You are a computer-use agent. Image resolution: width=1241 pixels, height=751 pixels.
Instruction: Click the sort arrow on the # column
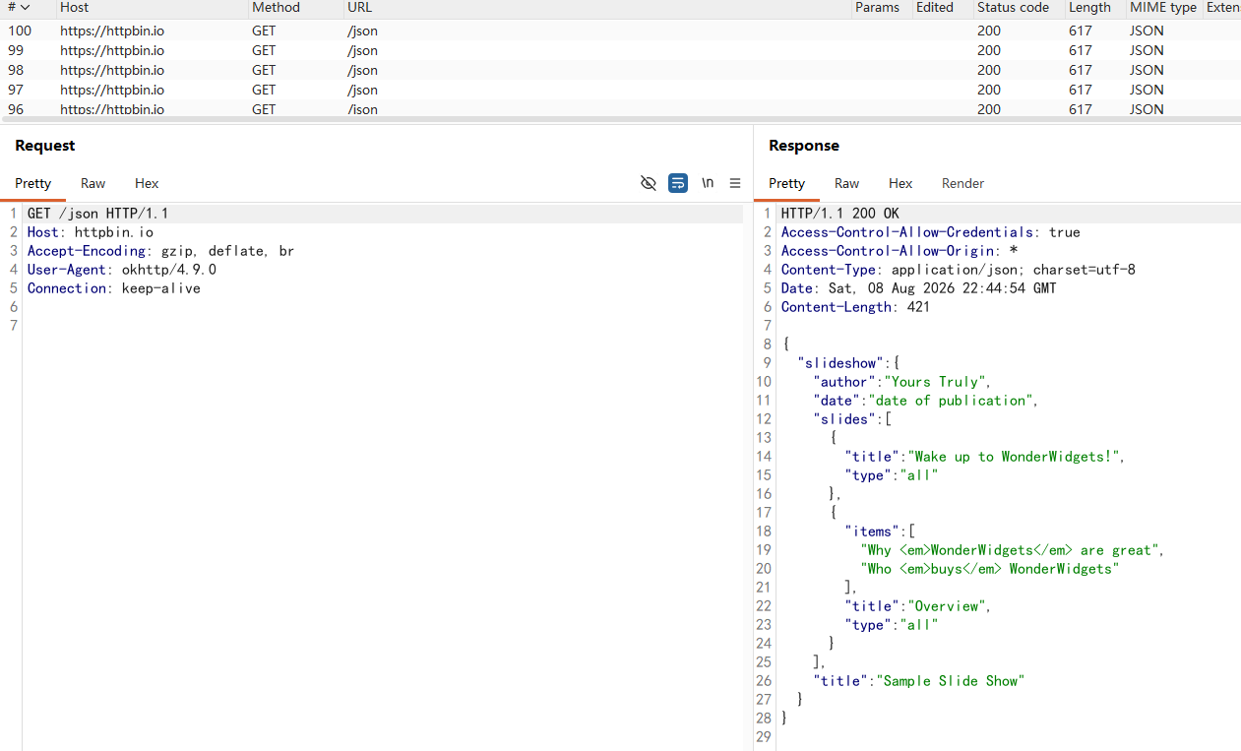(26, 8)
